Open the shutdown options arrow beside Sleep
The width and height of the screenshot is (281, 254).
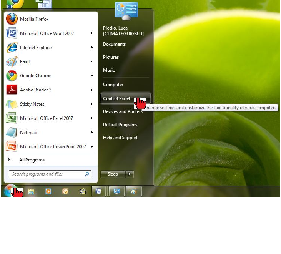[x=130, y=174]
